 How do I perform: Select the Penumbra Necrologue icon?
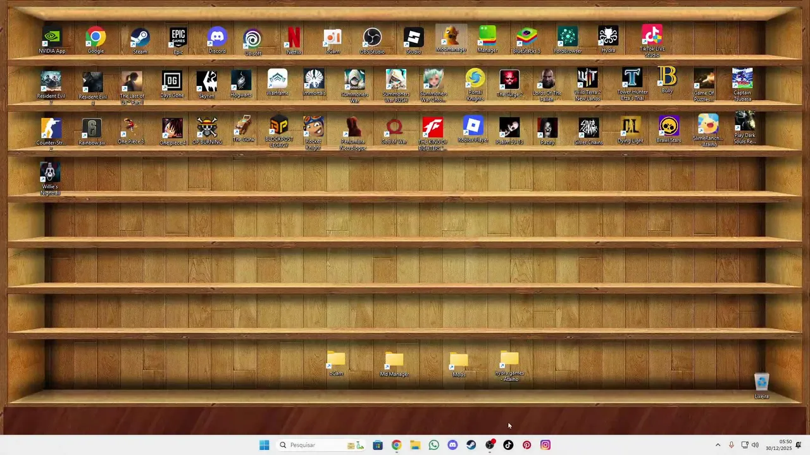click(352, 134)
